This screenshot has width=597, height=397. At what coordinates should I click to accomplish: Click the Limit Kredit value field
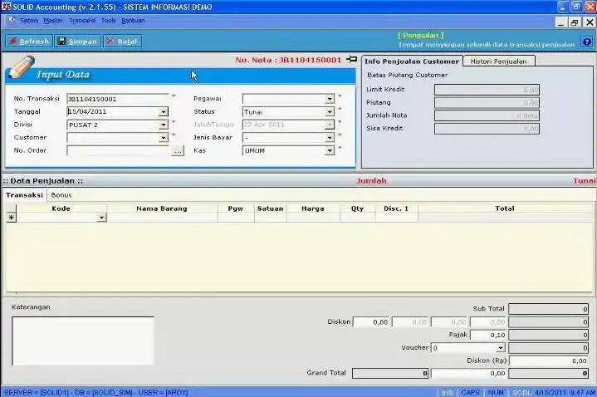(487, 90)
